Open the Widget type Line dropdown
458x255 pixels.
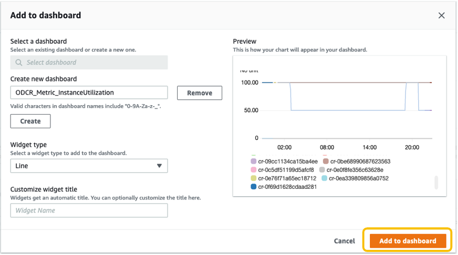click(89, 166)
